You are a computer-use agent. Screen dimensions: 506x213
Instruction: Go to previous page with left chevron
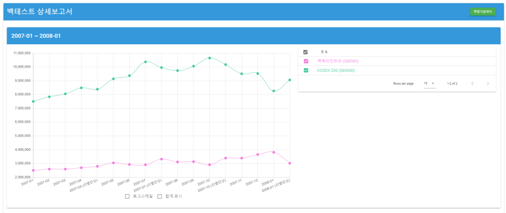(x=472, y=84)
